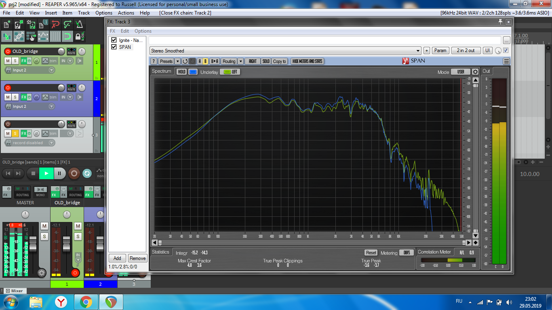The height and width of the screenshot is (310, 552).
Task: Click the Save project toolbar icon
Action: pyautogui.click(x=31, y=25)
